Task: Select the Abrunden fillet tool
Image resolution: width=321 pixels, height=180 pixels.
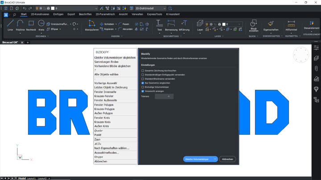Action: (125, 29)
